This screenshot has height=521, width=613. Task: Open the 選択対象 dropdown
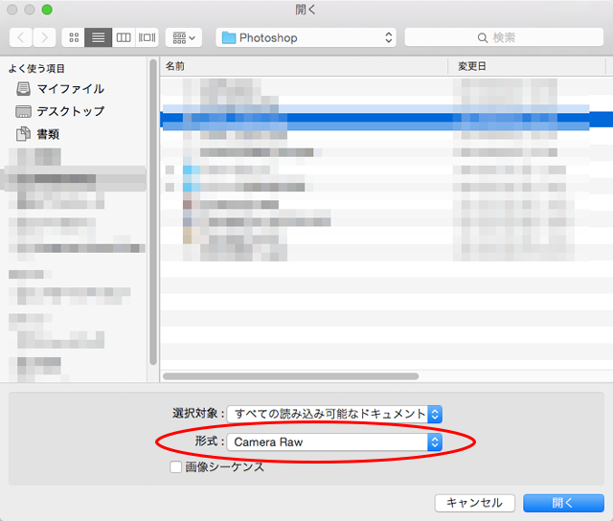tap(334, 414)
